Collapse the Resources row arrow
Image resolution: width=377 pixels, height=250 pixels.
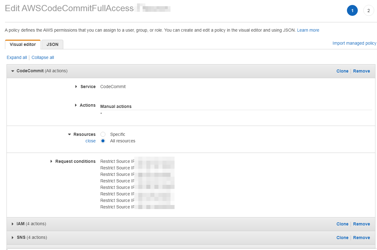(69, 134)
